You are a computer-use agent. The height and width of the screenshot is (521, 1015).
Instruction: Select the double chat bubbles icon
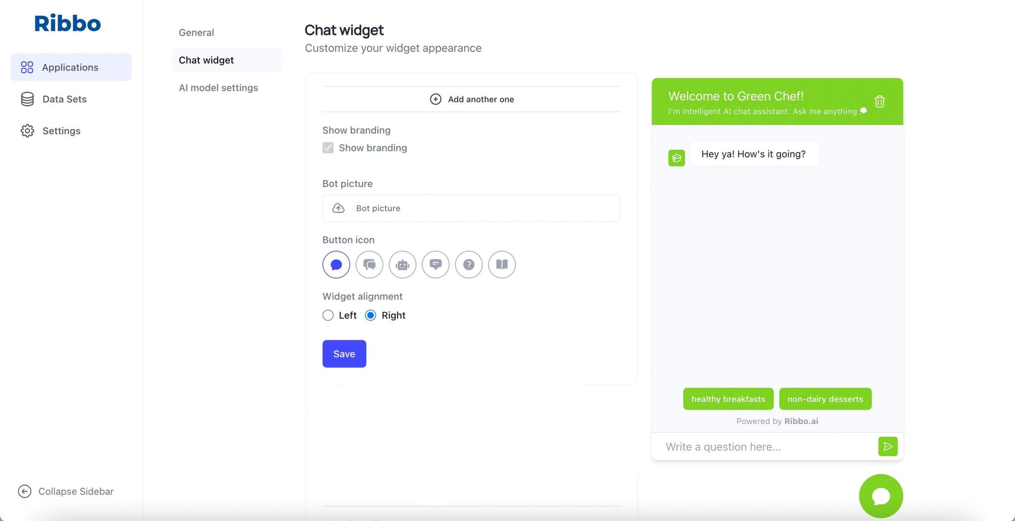click(369, 264)
